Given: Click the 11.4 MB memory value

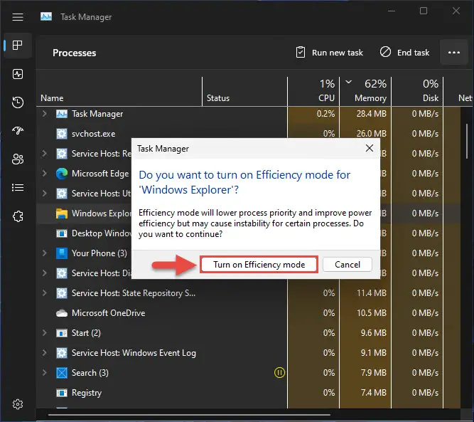Looking at the screenshot, I should pos(372,293).
